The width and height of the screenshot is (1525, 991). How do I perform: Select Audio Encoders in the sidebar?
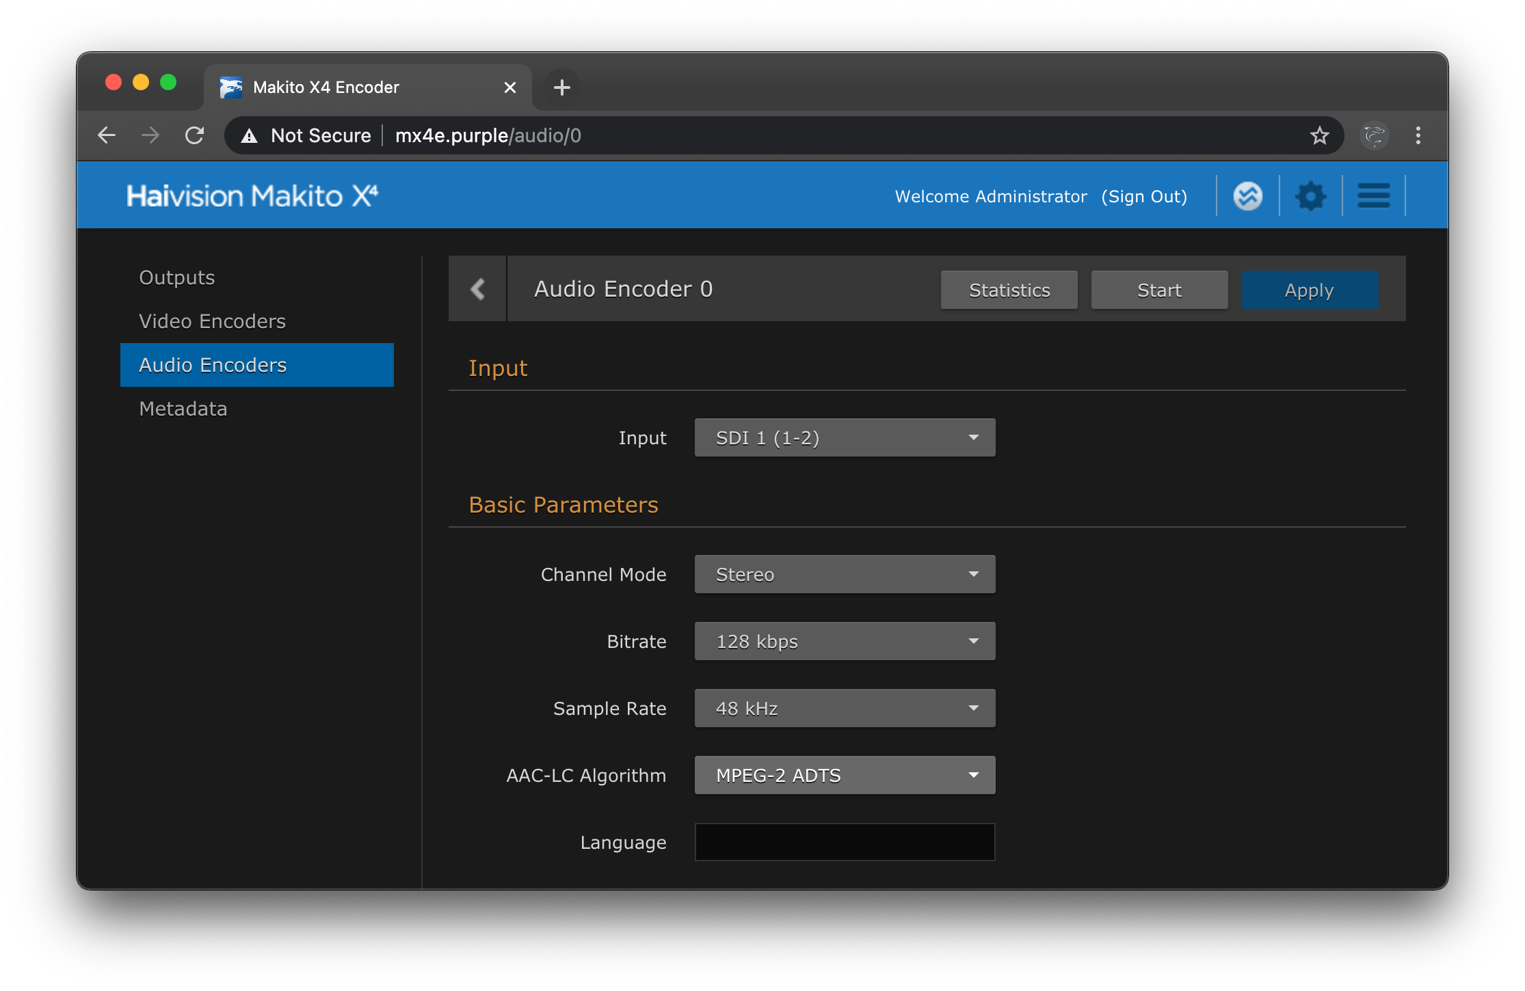click(x=257, y=365)
